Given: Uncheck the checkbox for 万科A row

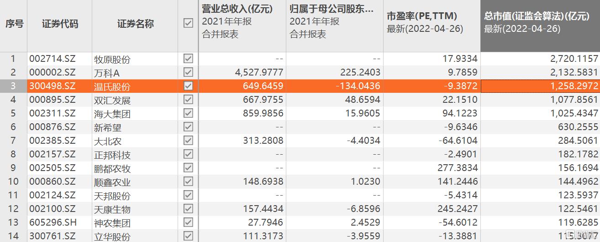Looking at the screenshot, I should [188, 72].
